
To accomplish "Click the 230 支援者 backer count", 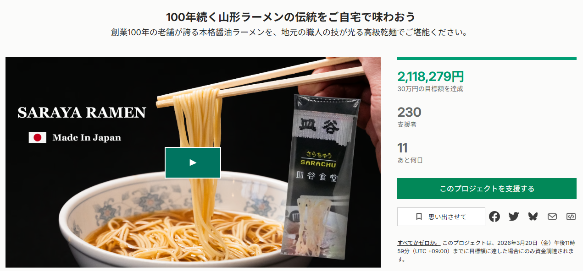I will (409, 117).
